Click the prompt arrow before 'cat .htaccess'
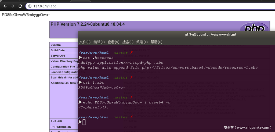The height and width of the screenshot is (132, 275). [80, 58]
